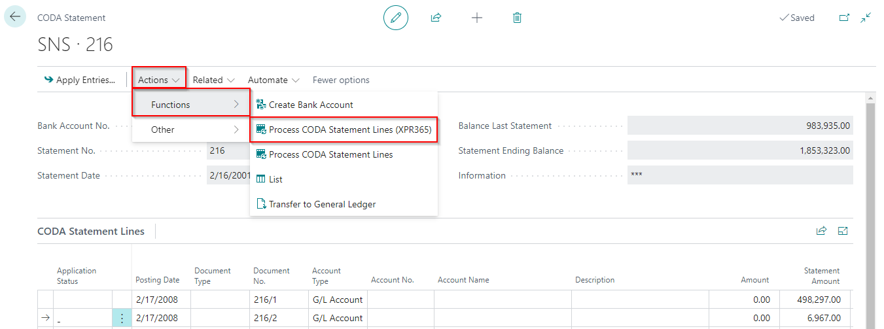Click the trash delete icon
Image resolution: width=884 pixels, height=329 pixels.
tap(517, 18)
